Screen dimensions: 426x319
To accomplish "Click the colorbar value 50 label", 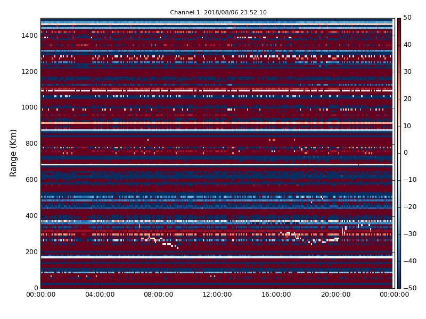I will pyautogui.click(x=407, y=18).
